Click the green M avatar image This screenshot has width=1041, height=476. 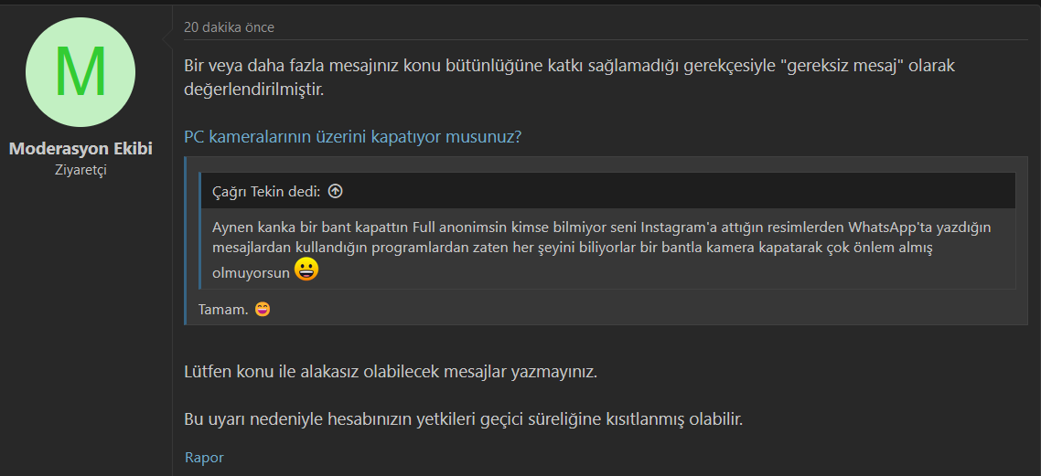pos(80,72)
